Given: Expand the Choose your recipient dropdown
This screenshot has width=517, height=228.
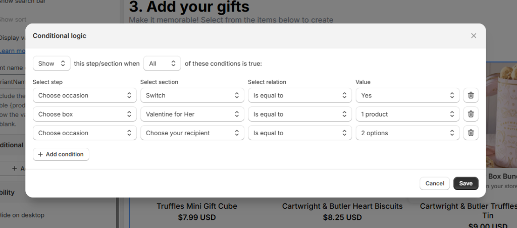Looking at the screenshot, I should click(x=192, y=133).
